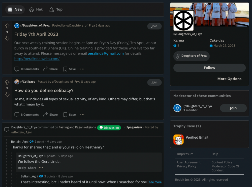Open the Moderator Code Of Conduct link

click(x=225, y=168)
